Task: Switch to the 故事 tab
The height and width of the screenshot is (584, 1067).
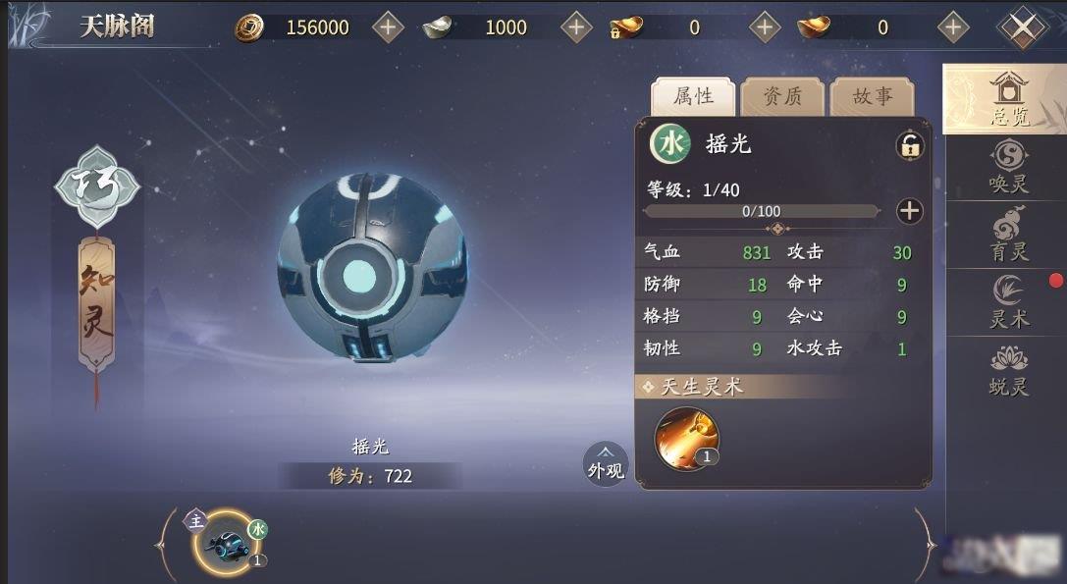Action: click(873, 96)
